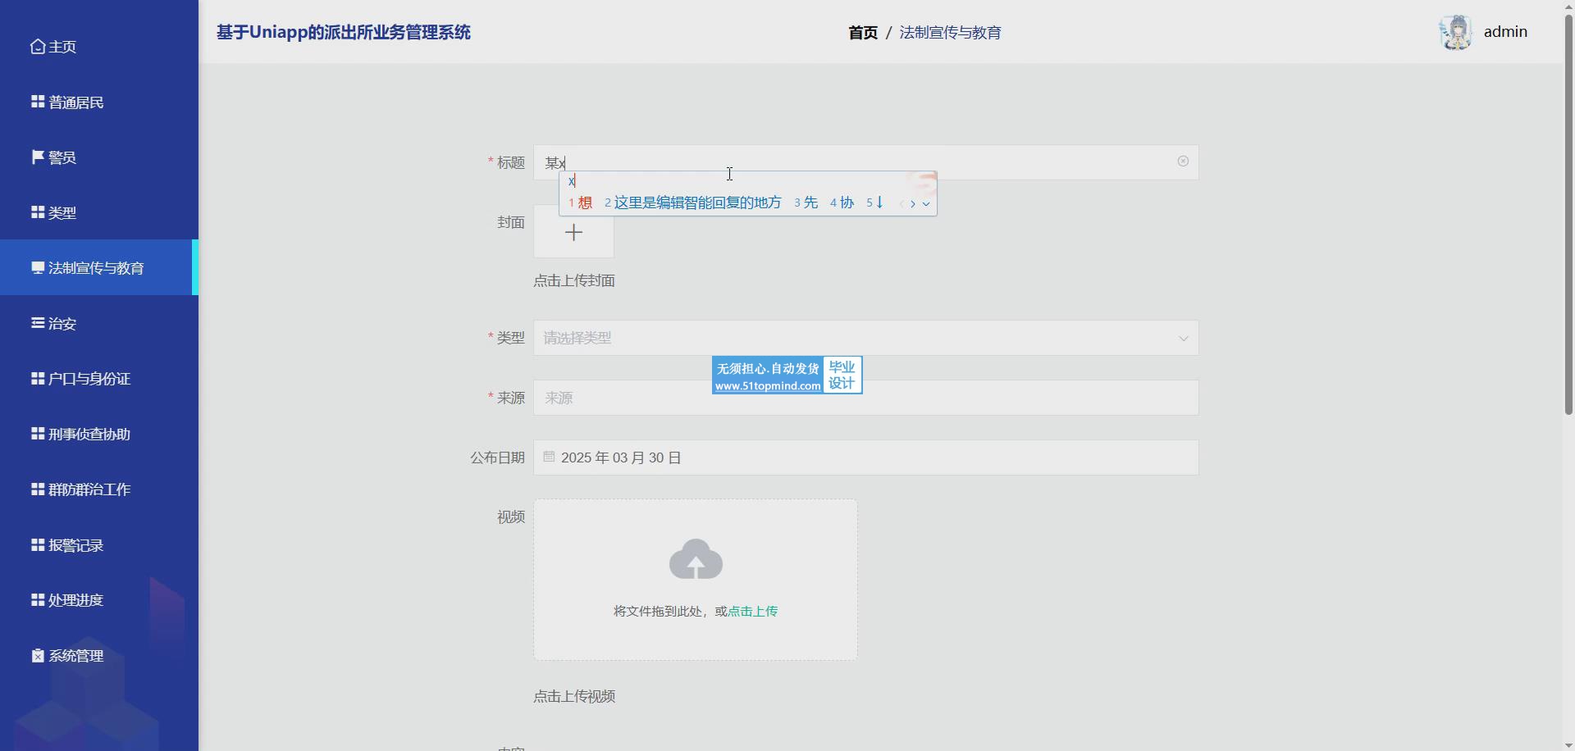This screenshot has width=1575, height=751.
Task: Open 系统管理 in the sidebar
Action: pyautogui.click(x=75, y=656)
